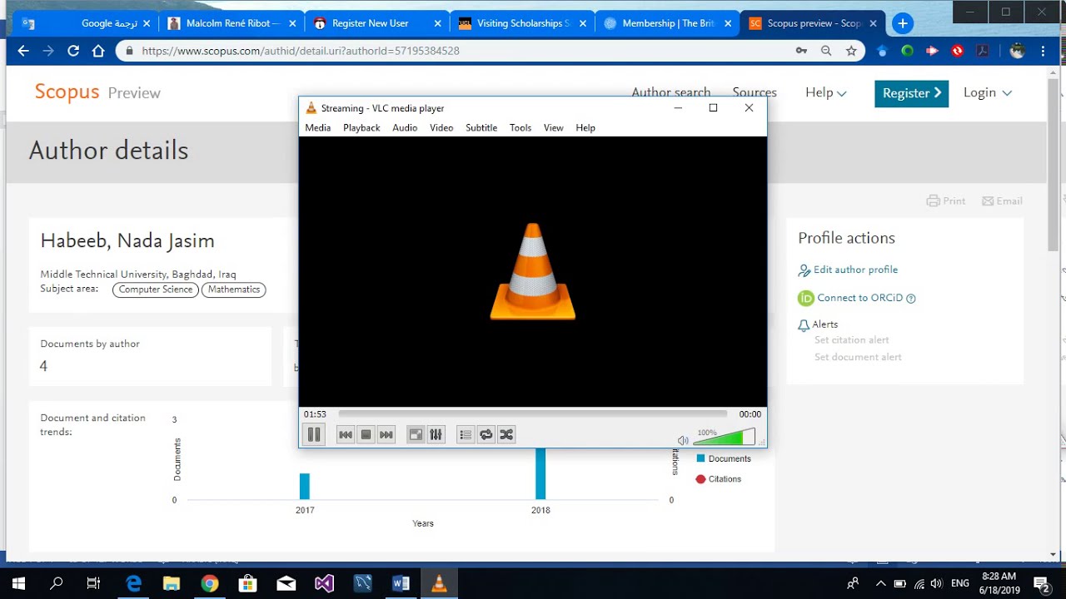This screenshot has width=1066, height=599.
Task: Open Word from taskbar
Action: point(401,584)
